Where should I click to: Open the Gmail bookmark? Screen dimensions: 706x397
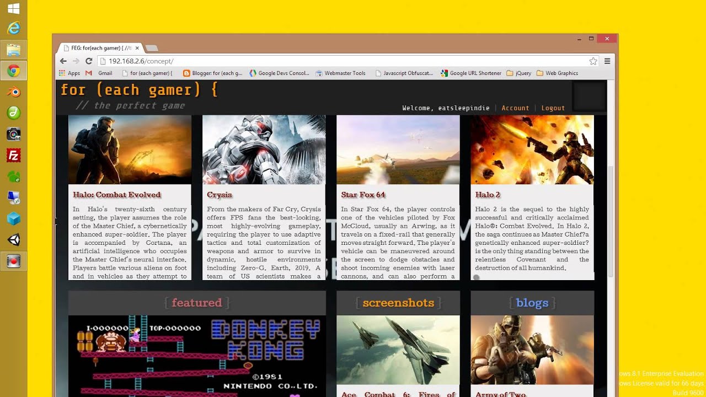(99, 73)
